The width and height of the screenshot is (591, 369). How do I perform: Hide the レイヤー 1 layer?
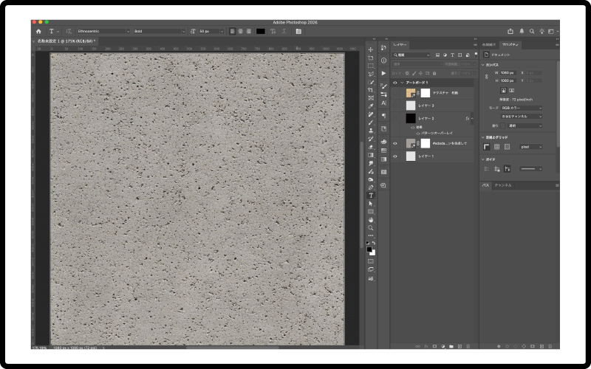395,156
